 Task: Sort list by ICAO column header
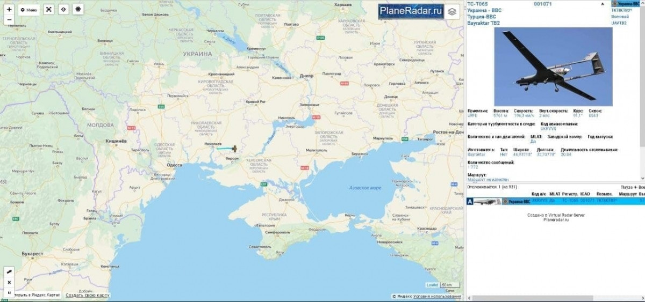click(x=585, y=194)
